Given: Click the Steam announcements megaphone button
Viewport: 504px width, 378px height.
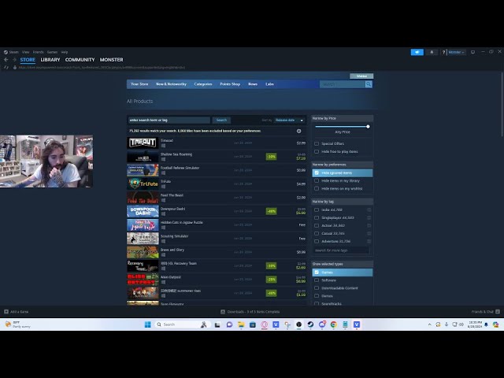Looking at the screenshot, I should pos(417,52).
